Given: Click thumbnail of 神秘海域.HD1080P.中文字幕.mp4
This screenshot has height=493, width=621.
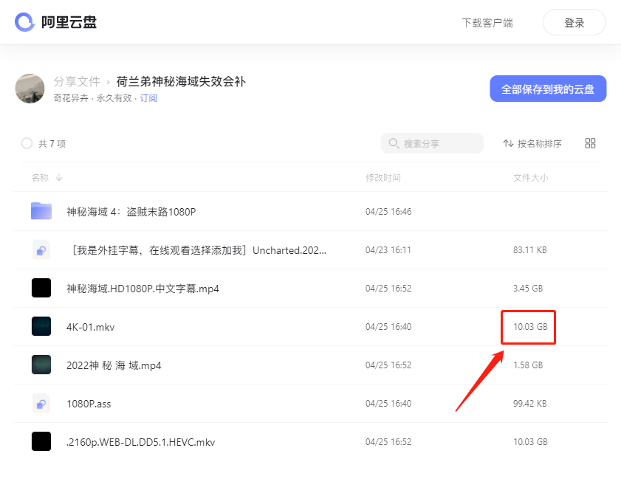Looking at the screenshot, I should point(41,288).
